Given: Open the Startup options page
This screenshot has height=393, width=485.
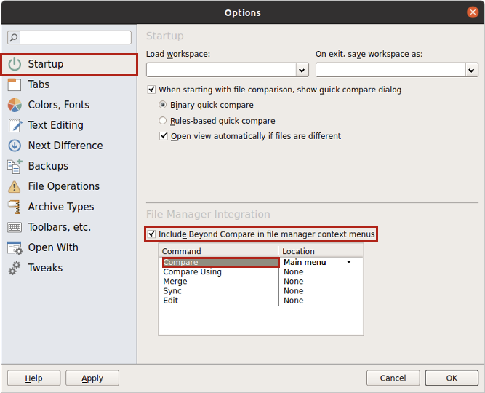Looking at the screenshot, I should click(69, 65).
